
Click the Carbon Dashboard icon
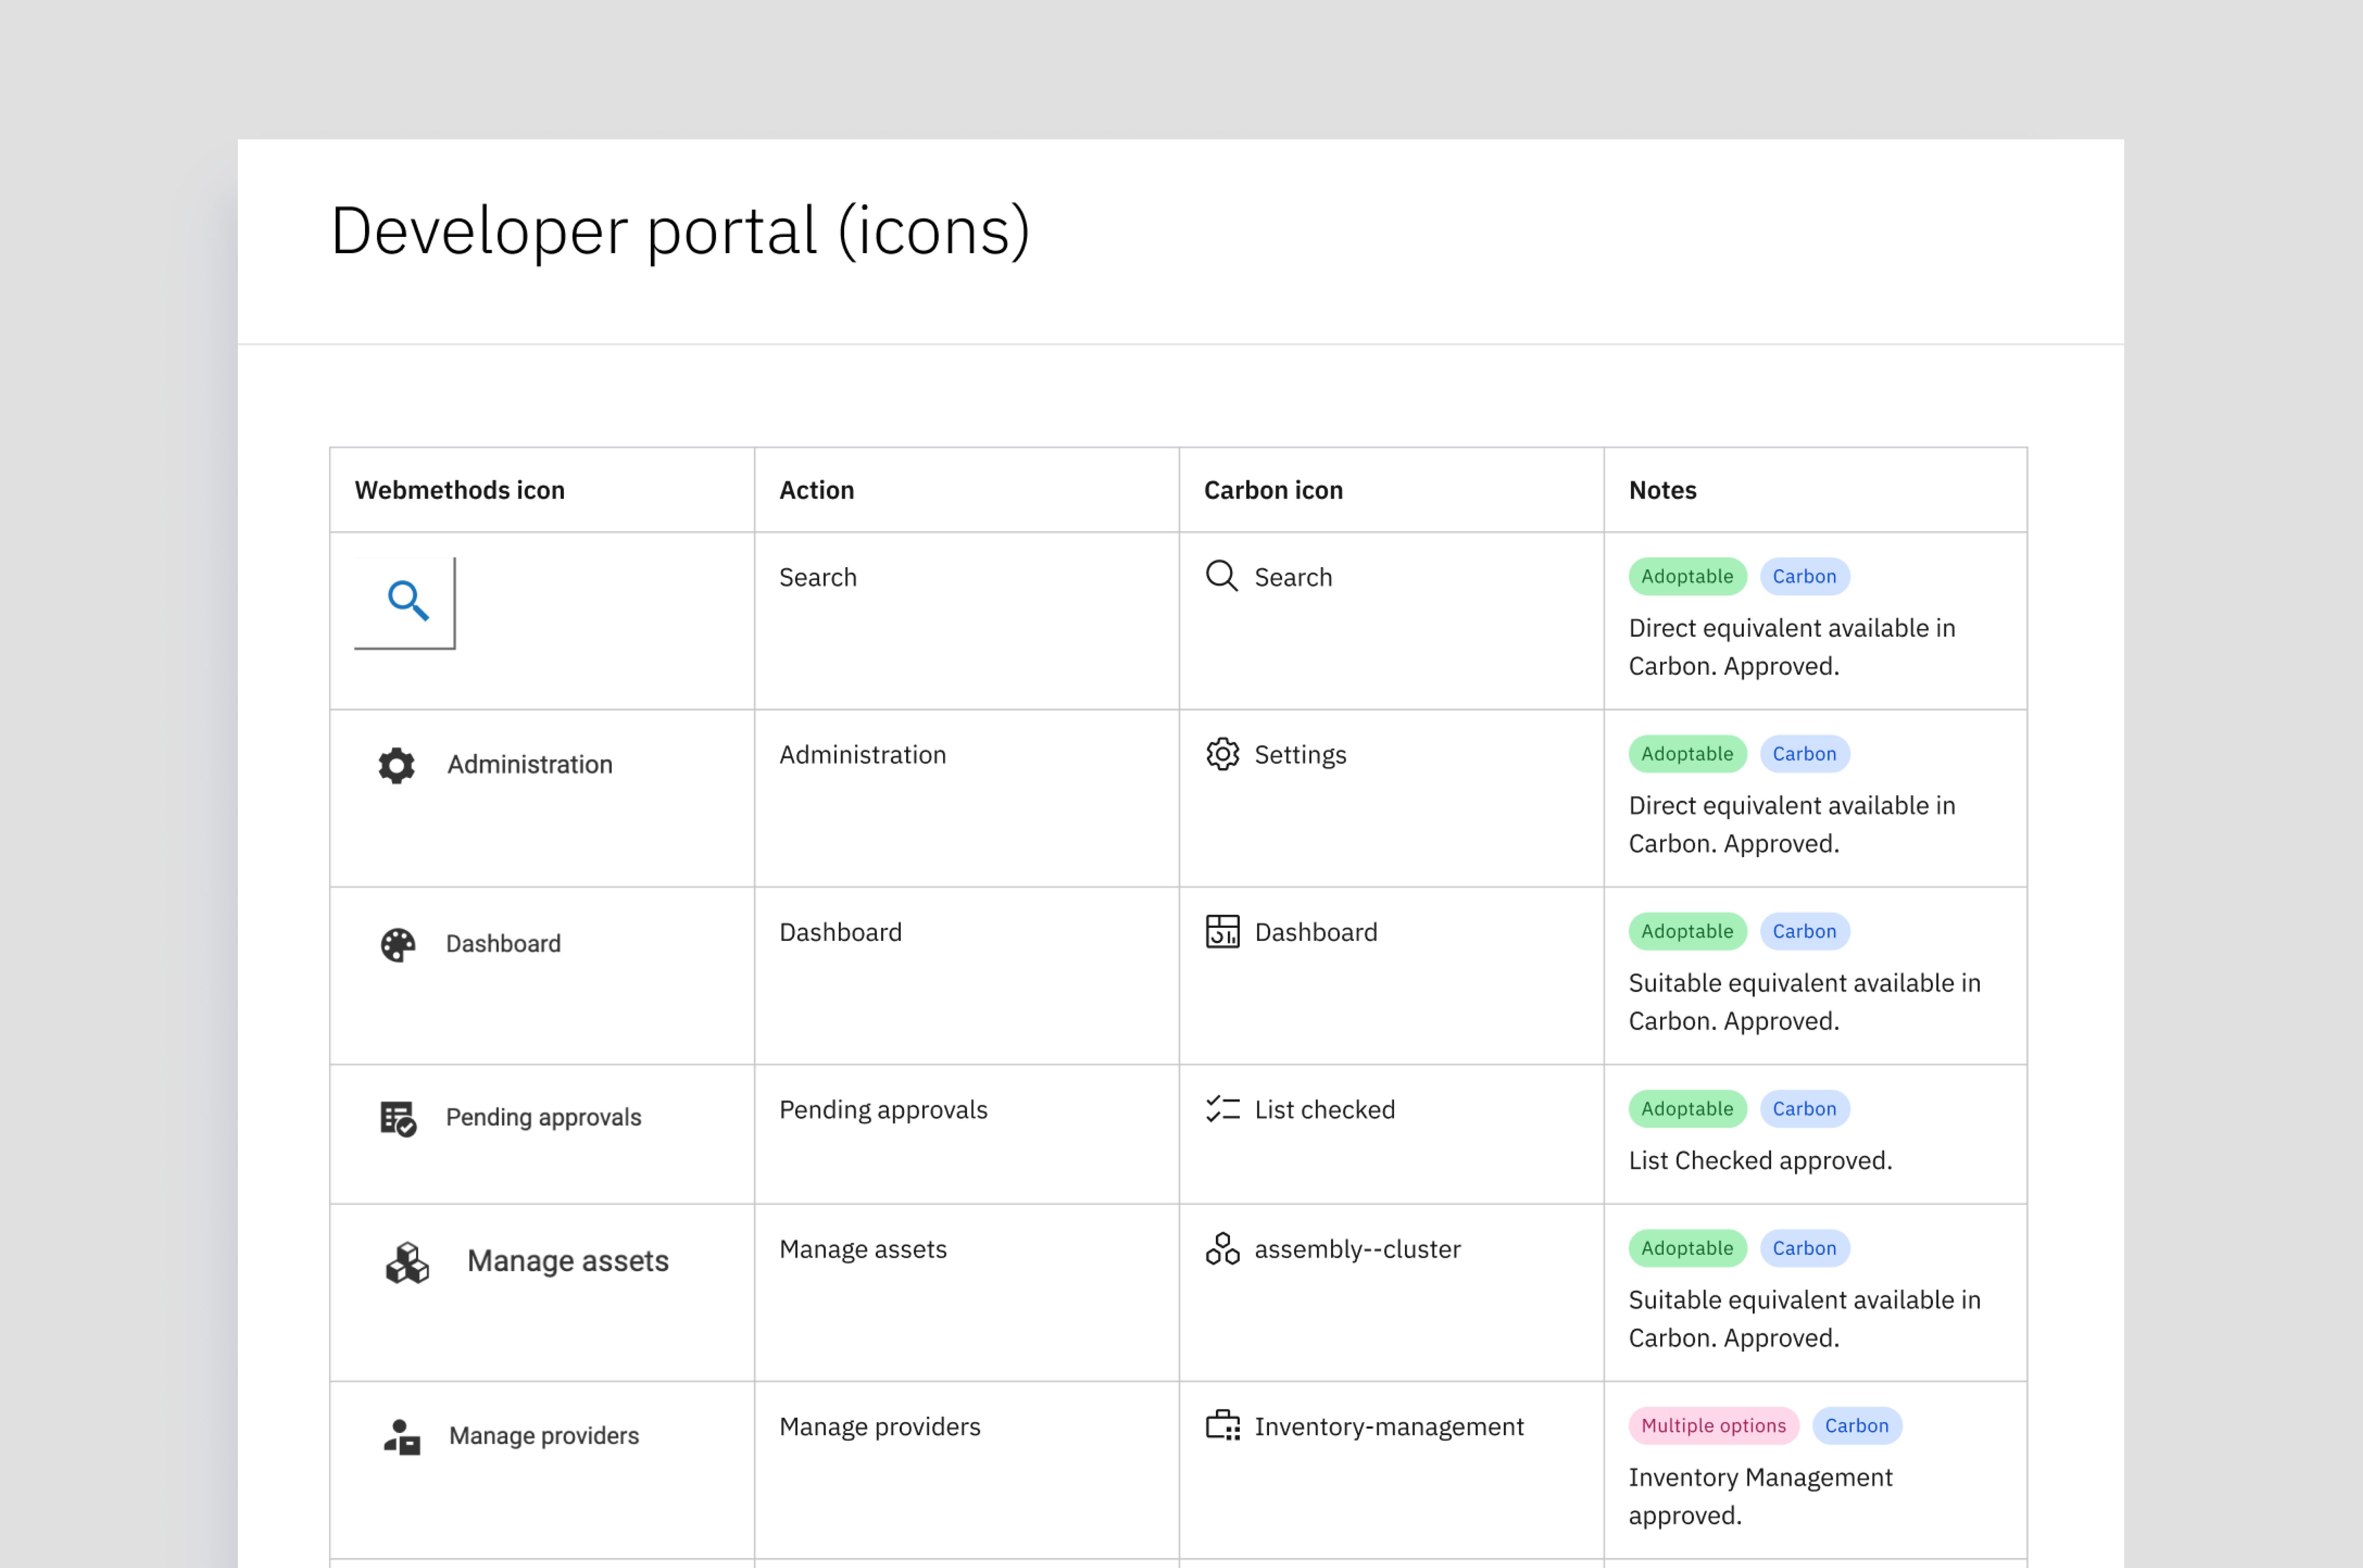click(1222, 931)
